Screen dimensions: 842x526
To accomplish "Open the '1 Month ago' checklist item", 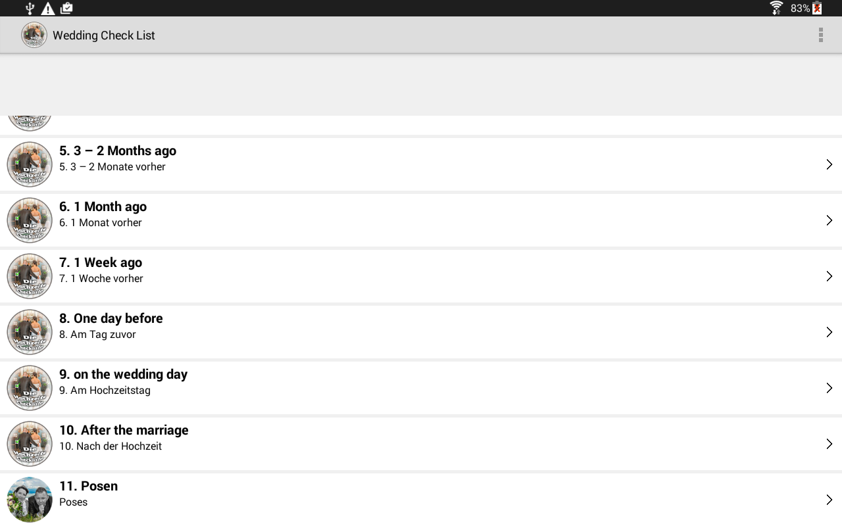I will point(421,220).
